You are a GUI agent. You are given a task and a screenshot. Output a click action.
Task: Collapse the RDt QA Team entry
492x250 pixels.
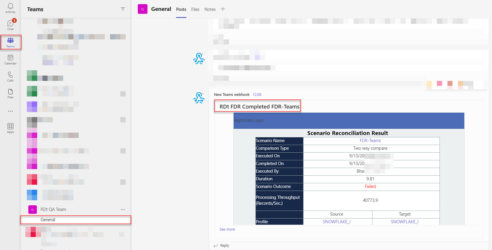click(x=53, y=209)
